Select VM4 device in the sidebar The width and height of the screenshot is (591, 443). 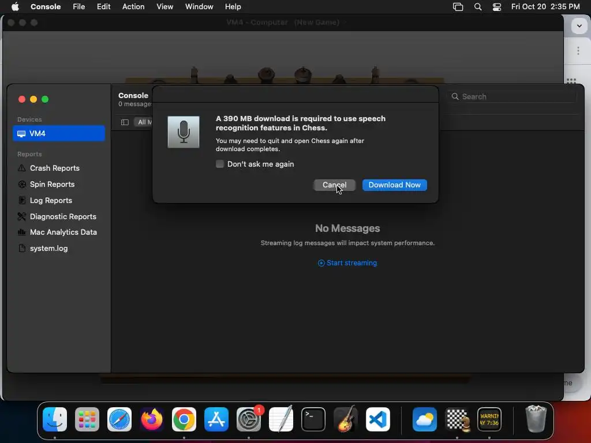click(x=59, y=133)
